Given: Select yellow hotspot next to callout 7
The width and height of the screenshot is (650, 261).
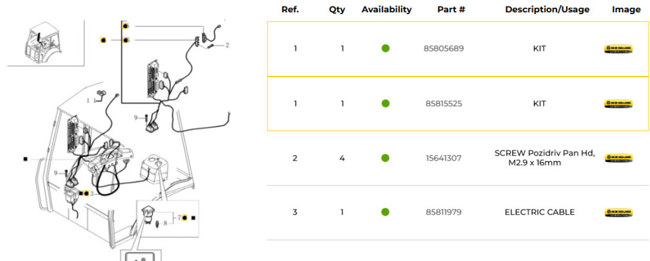Looking at the screenshot, I should click(x=184, y=218).
